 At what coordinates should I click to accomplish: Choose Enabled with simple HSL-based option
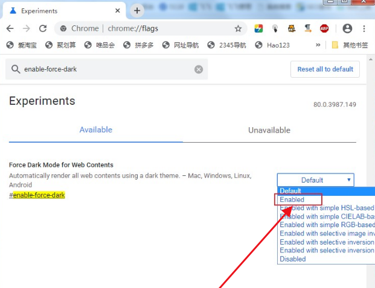click(x=327, y=208)
